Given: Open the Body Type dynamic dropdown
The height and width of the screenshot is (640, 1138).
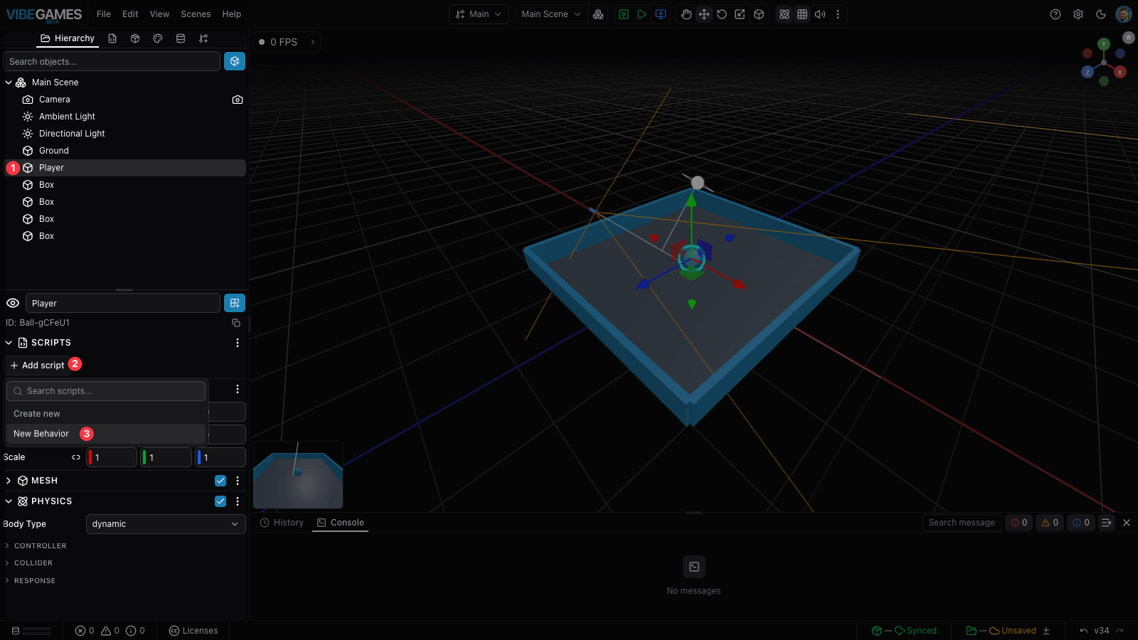Looking at the screenshot, I should (166, 524).
